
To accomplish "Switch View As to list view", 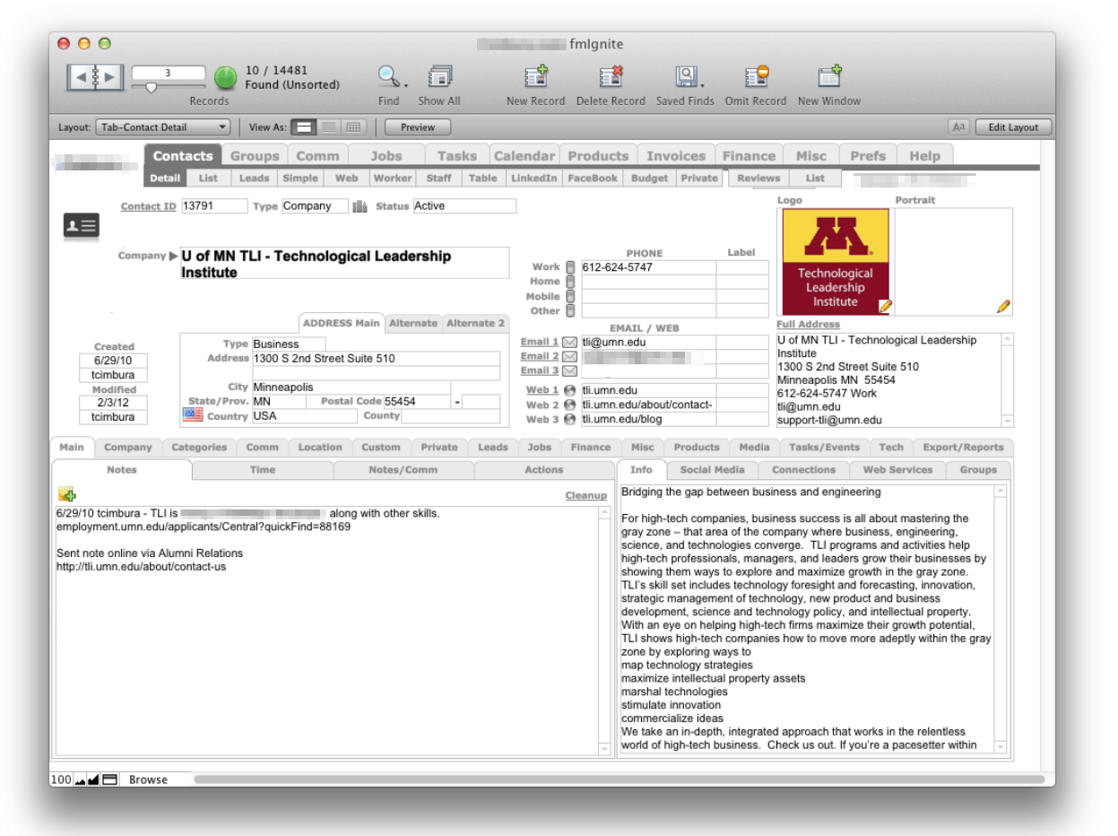I will (329, 127).
